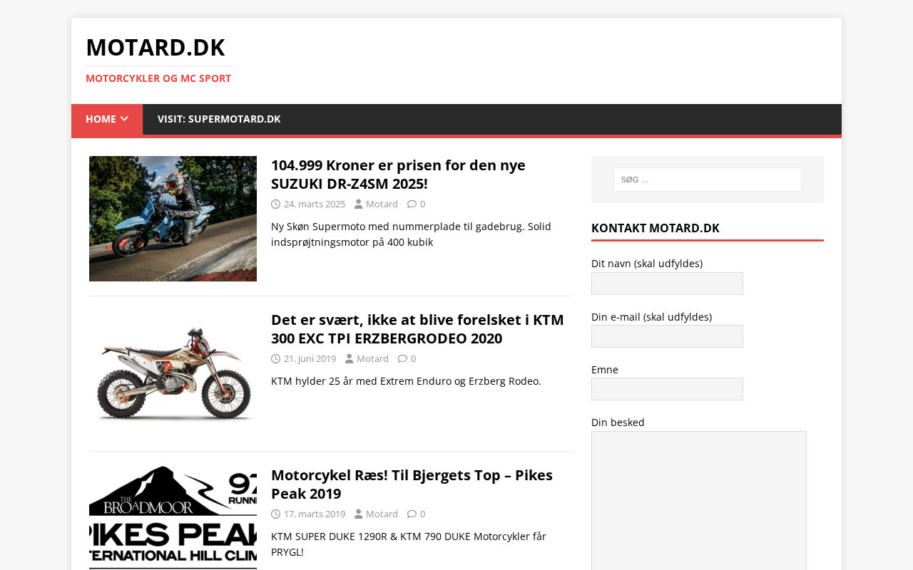Click the clock icon beside 17. marts 2019
The height and width of the screenshot is (570, 913).
click(275, 514)
